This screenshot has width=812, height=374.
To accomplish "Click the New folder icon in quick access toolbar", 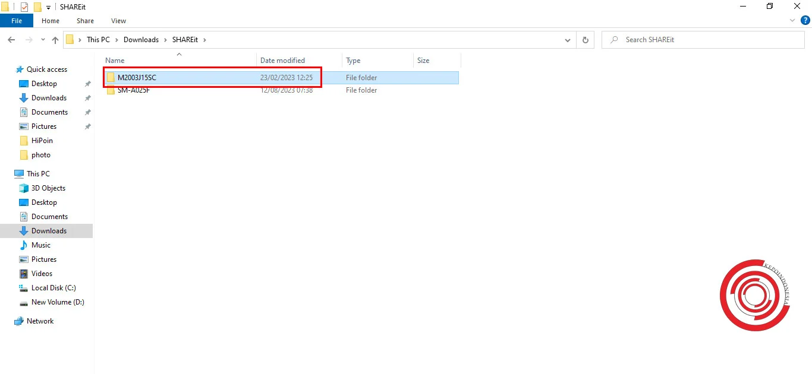I will point(37,7).
